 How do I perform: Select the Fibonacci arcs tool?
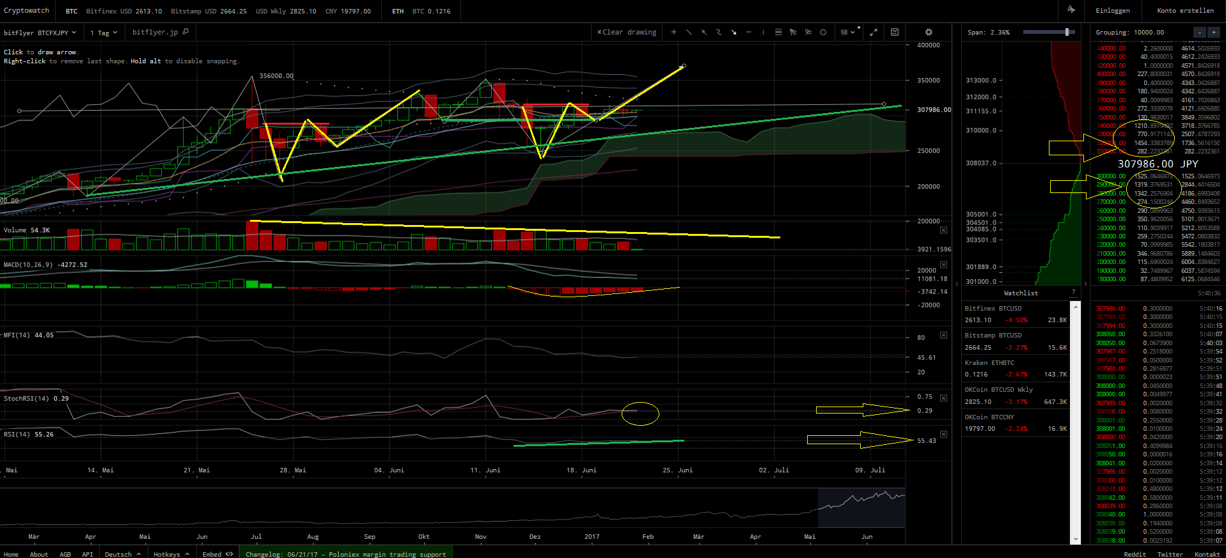tap(808, 32)
